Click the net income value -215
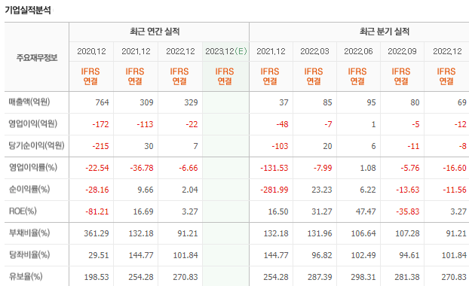The image size is (469, 286). coord(100,146)
